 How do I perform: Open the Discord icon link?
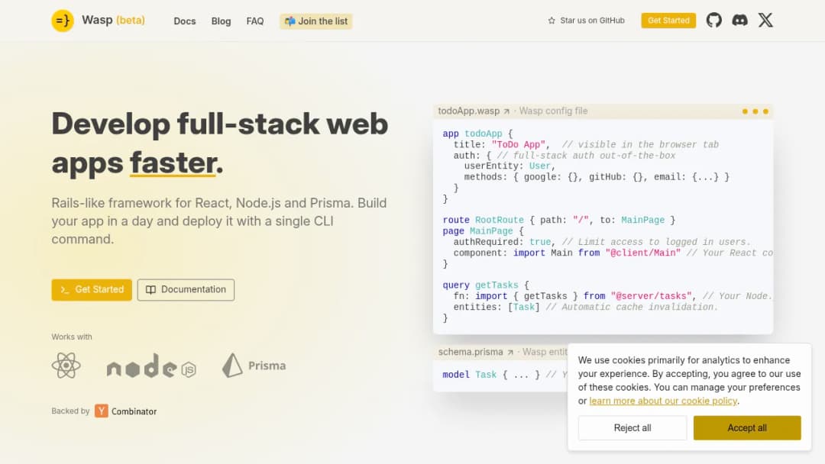pyautogui.click(x=739, y=20)
